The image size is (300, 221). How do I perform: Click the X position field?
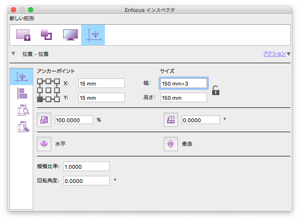102,83
